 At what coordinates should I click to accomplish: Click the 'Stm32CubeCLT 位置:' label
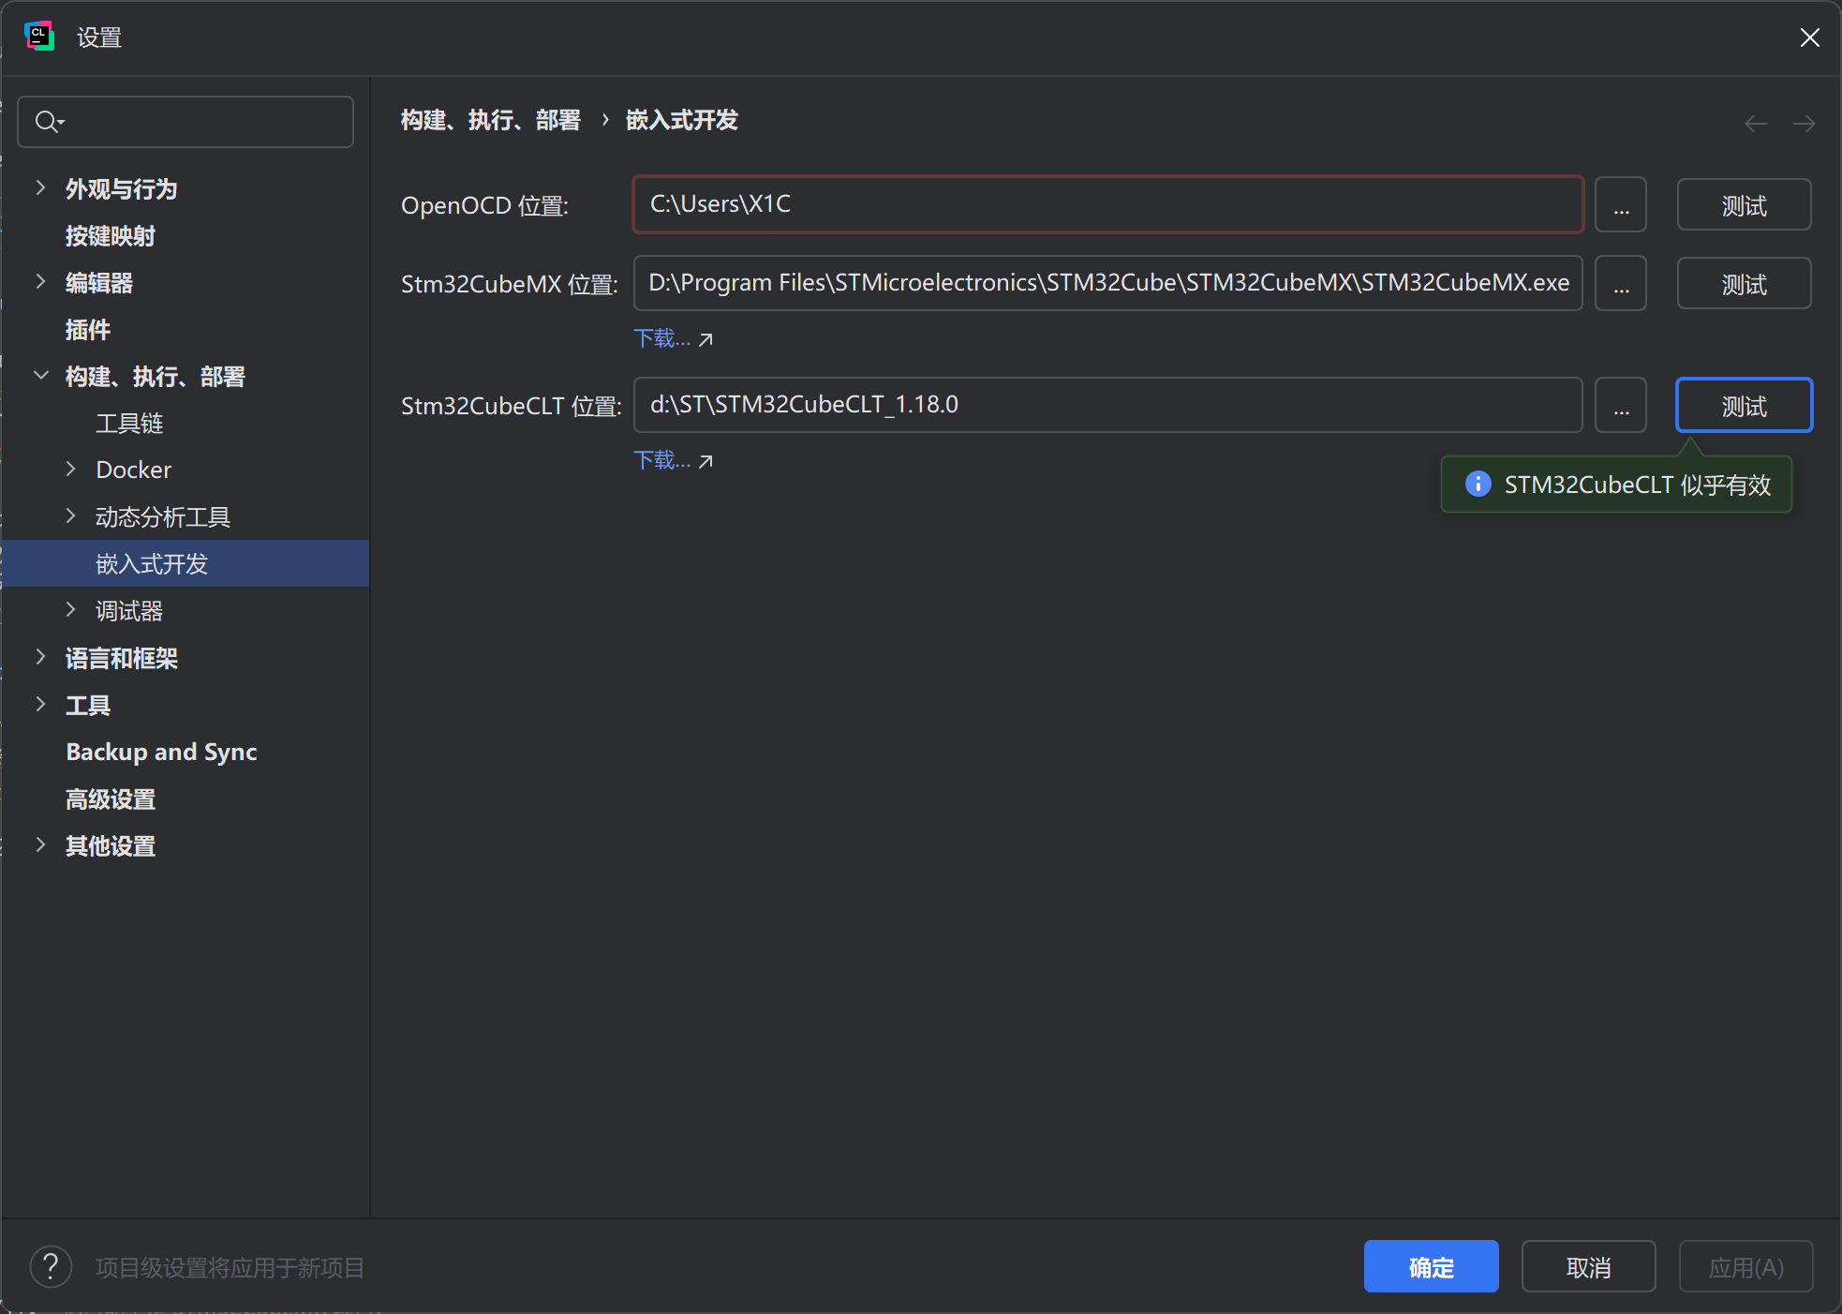512,406
